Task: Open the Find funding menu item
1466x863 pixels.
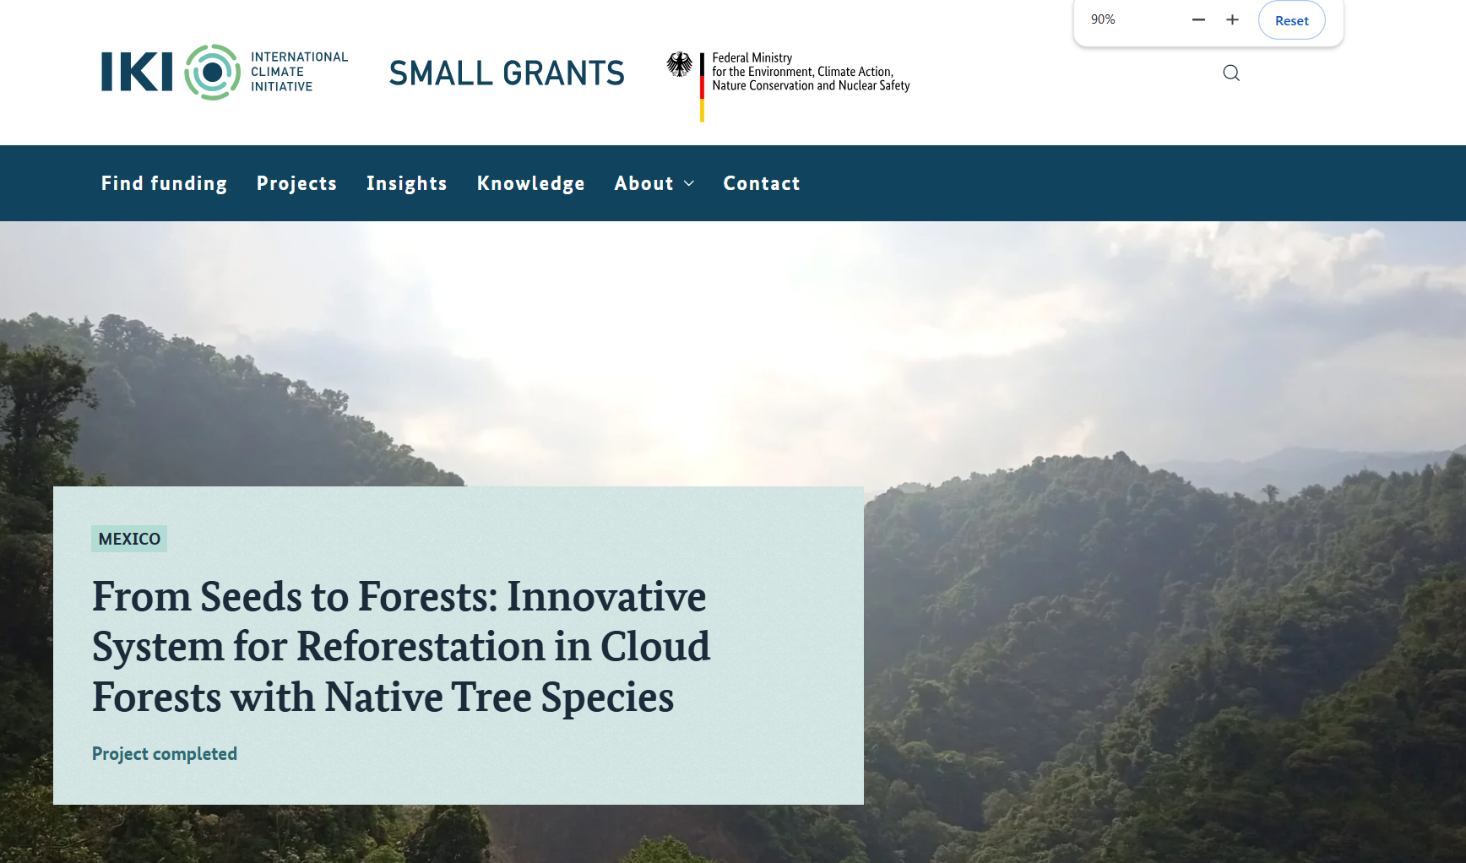Action: pyautogui.click(x=164, y=183)
